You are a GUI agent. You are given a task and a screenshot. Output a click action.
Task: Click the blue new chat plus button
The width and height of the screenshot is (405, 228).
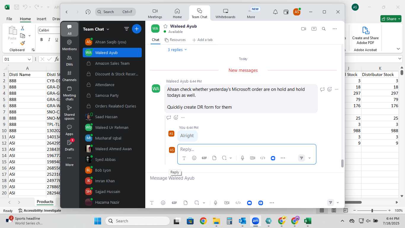pos(137,29)
